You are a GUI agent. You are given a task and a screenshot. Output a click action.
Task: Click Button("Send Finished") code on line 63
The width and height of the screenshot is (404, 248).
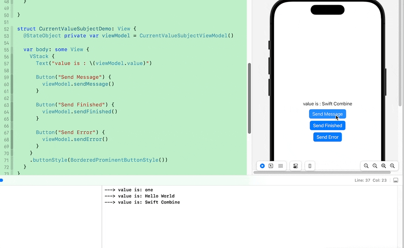75,104
